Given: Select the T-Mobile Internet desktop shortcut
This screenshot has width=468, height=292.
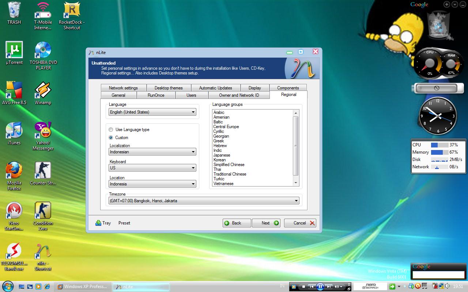Looking at the screenshot, I should click(x=43, y=16).
